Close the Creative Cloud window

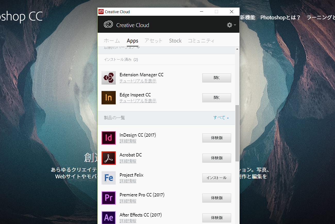tap(232, 12)
